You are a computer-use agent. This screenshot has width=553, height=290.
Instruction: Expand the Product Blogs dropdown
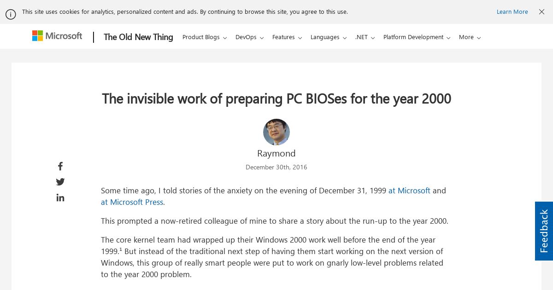click(205, 37)
